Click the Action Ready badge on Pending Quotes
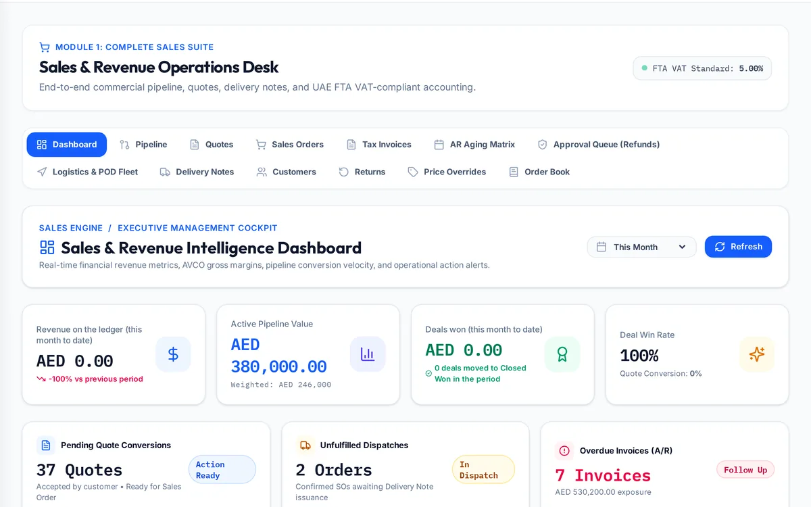This screenshot has height=507, width=811. click(x=222, y=470)
